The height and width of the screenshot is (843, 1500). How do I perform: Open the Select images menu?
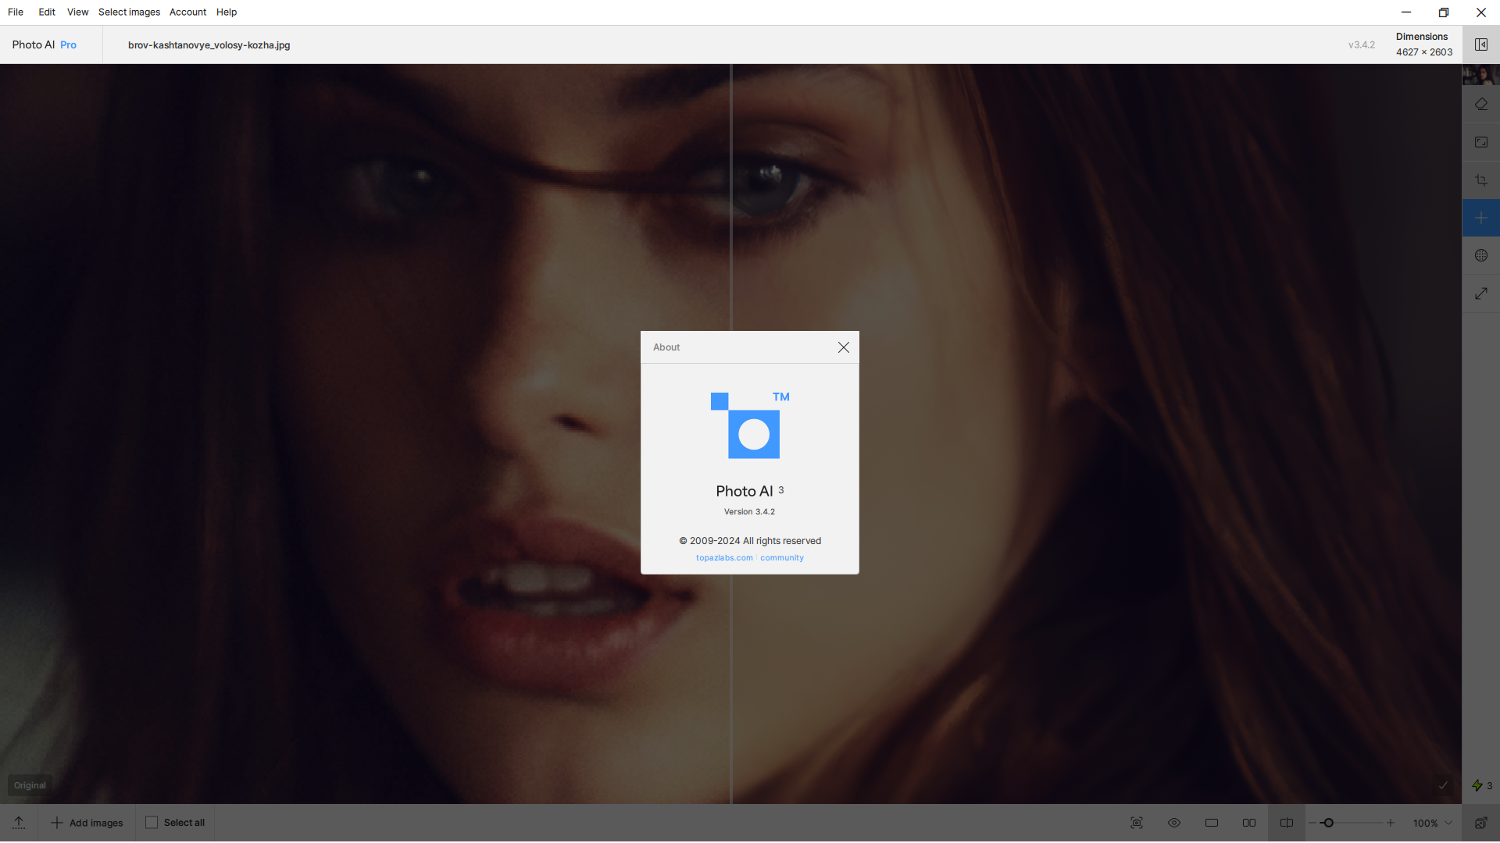coord(129,12)
